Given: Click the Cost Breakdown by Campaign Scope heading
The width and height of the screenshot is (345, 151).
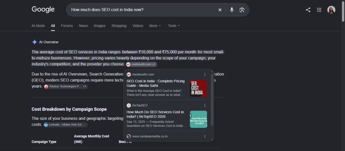Looking at the screenshot, I should coord(69,109).
